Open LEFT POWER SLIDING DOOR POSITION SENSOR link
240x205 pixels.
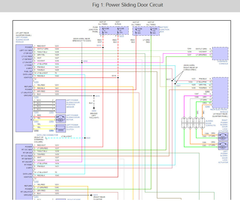pos(73,103)
